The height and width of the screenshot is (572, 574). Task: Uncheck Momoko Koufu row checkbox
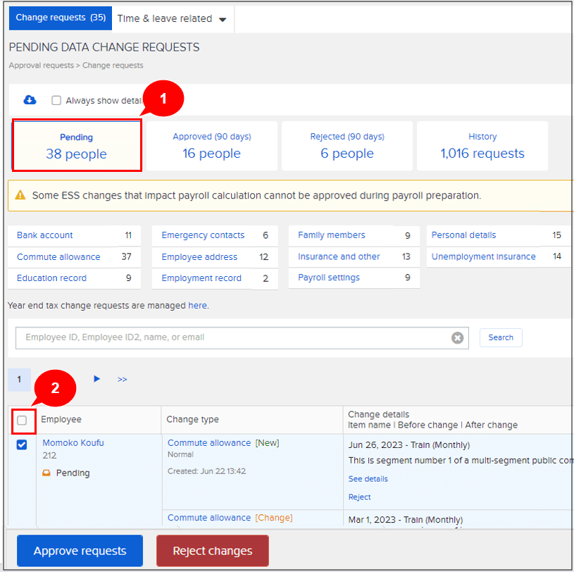coord(22,444)
